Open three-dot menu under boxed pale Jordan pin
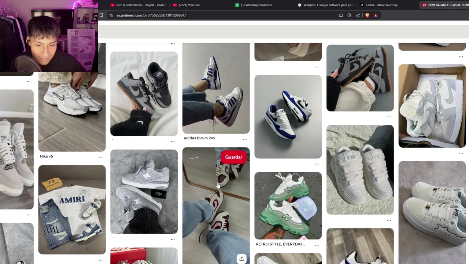 461,153
